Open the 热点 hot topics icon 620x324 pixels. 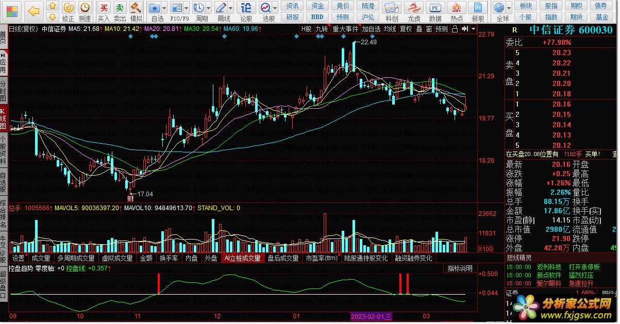457,7
